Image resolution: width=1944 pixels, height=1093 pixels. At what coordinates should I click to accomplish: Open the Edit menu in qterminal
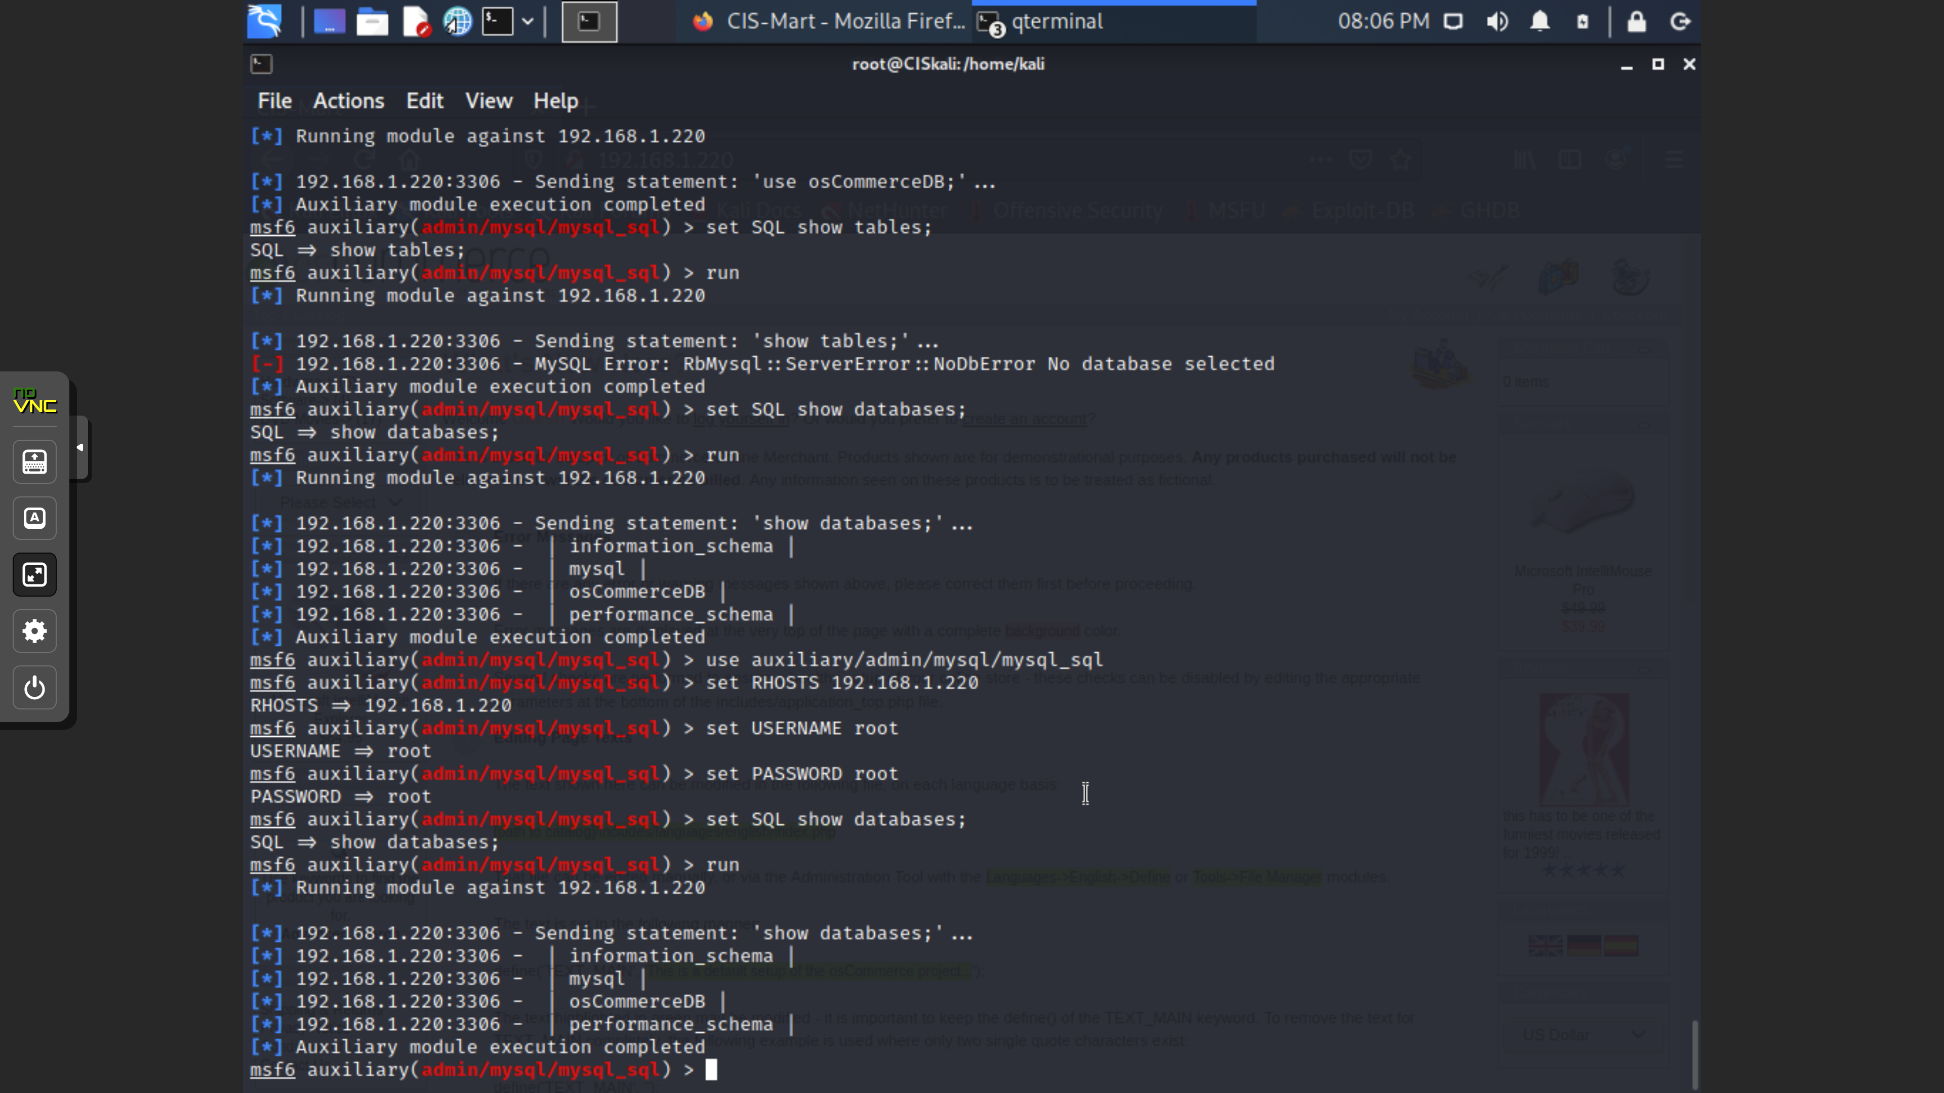tap(425, 101)
